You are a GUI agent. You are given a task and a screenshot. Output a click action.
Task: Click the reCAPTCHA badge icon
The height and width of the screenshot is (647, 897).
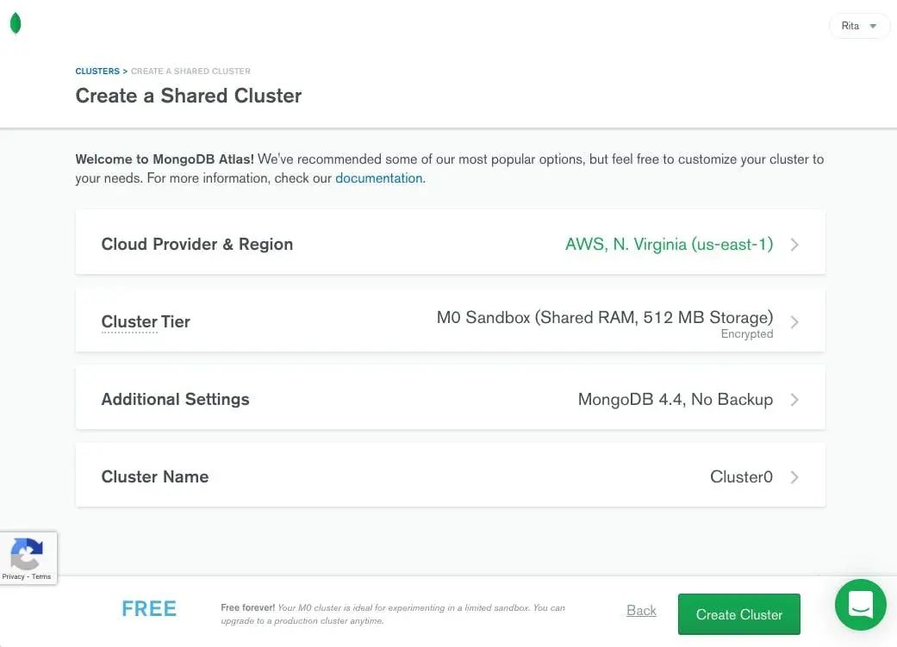click(28, 554)
